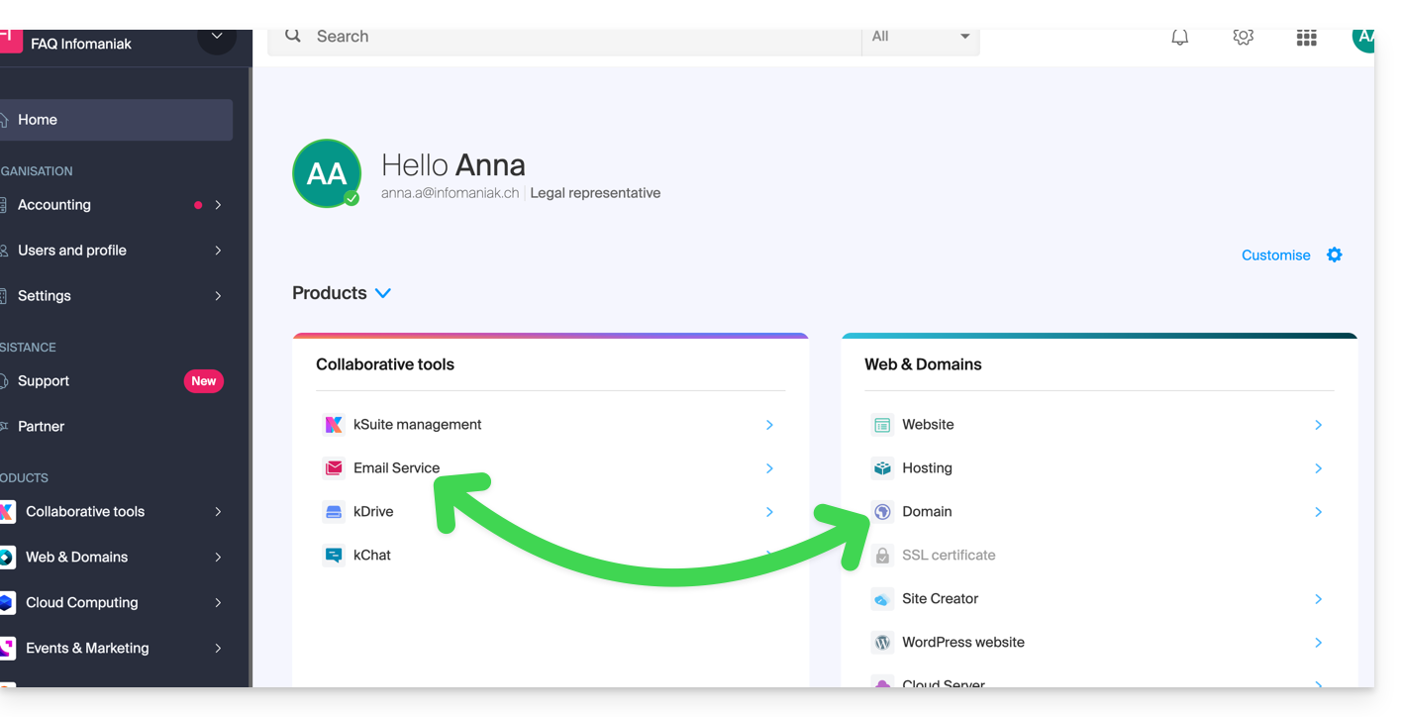Viewport: 1404px width, 717px height.
Task: Click the Customise gear icon
Action: (1334, 256)
